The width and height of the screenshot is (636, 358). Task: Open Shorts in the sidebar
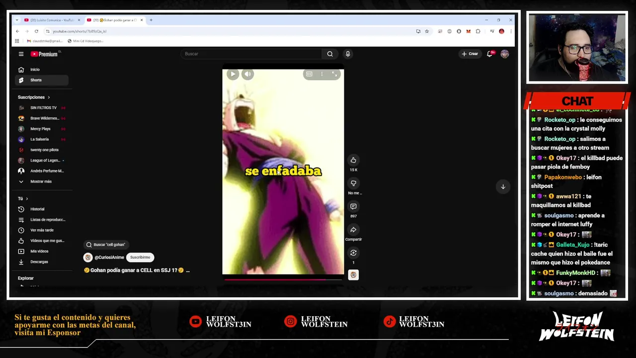[42, 80]
